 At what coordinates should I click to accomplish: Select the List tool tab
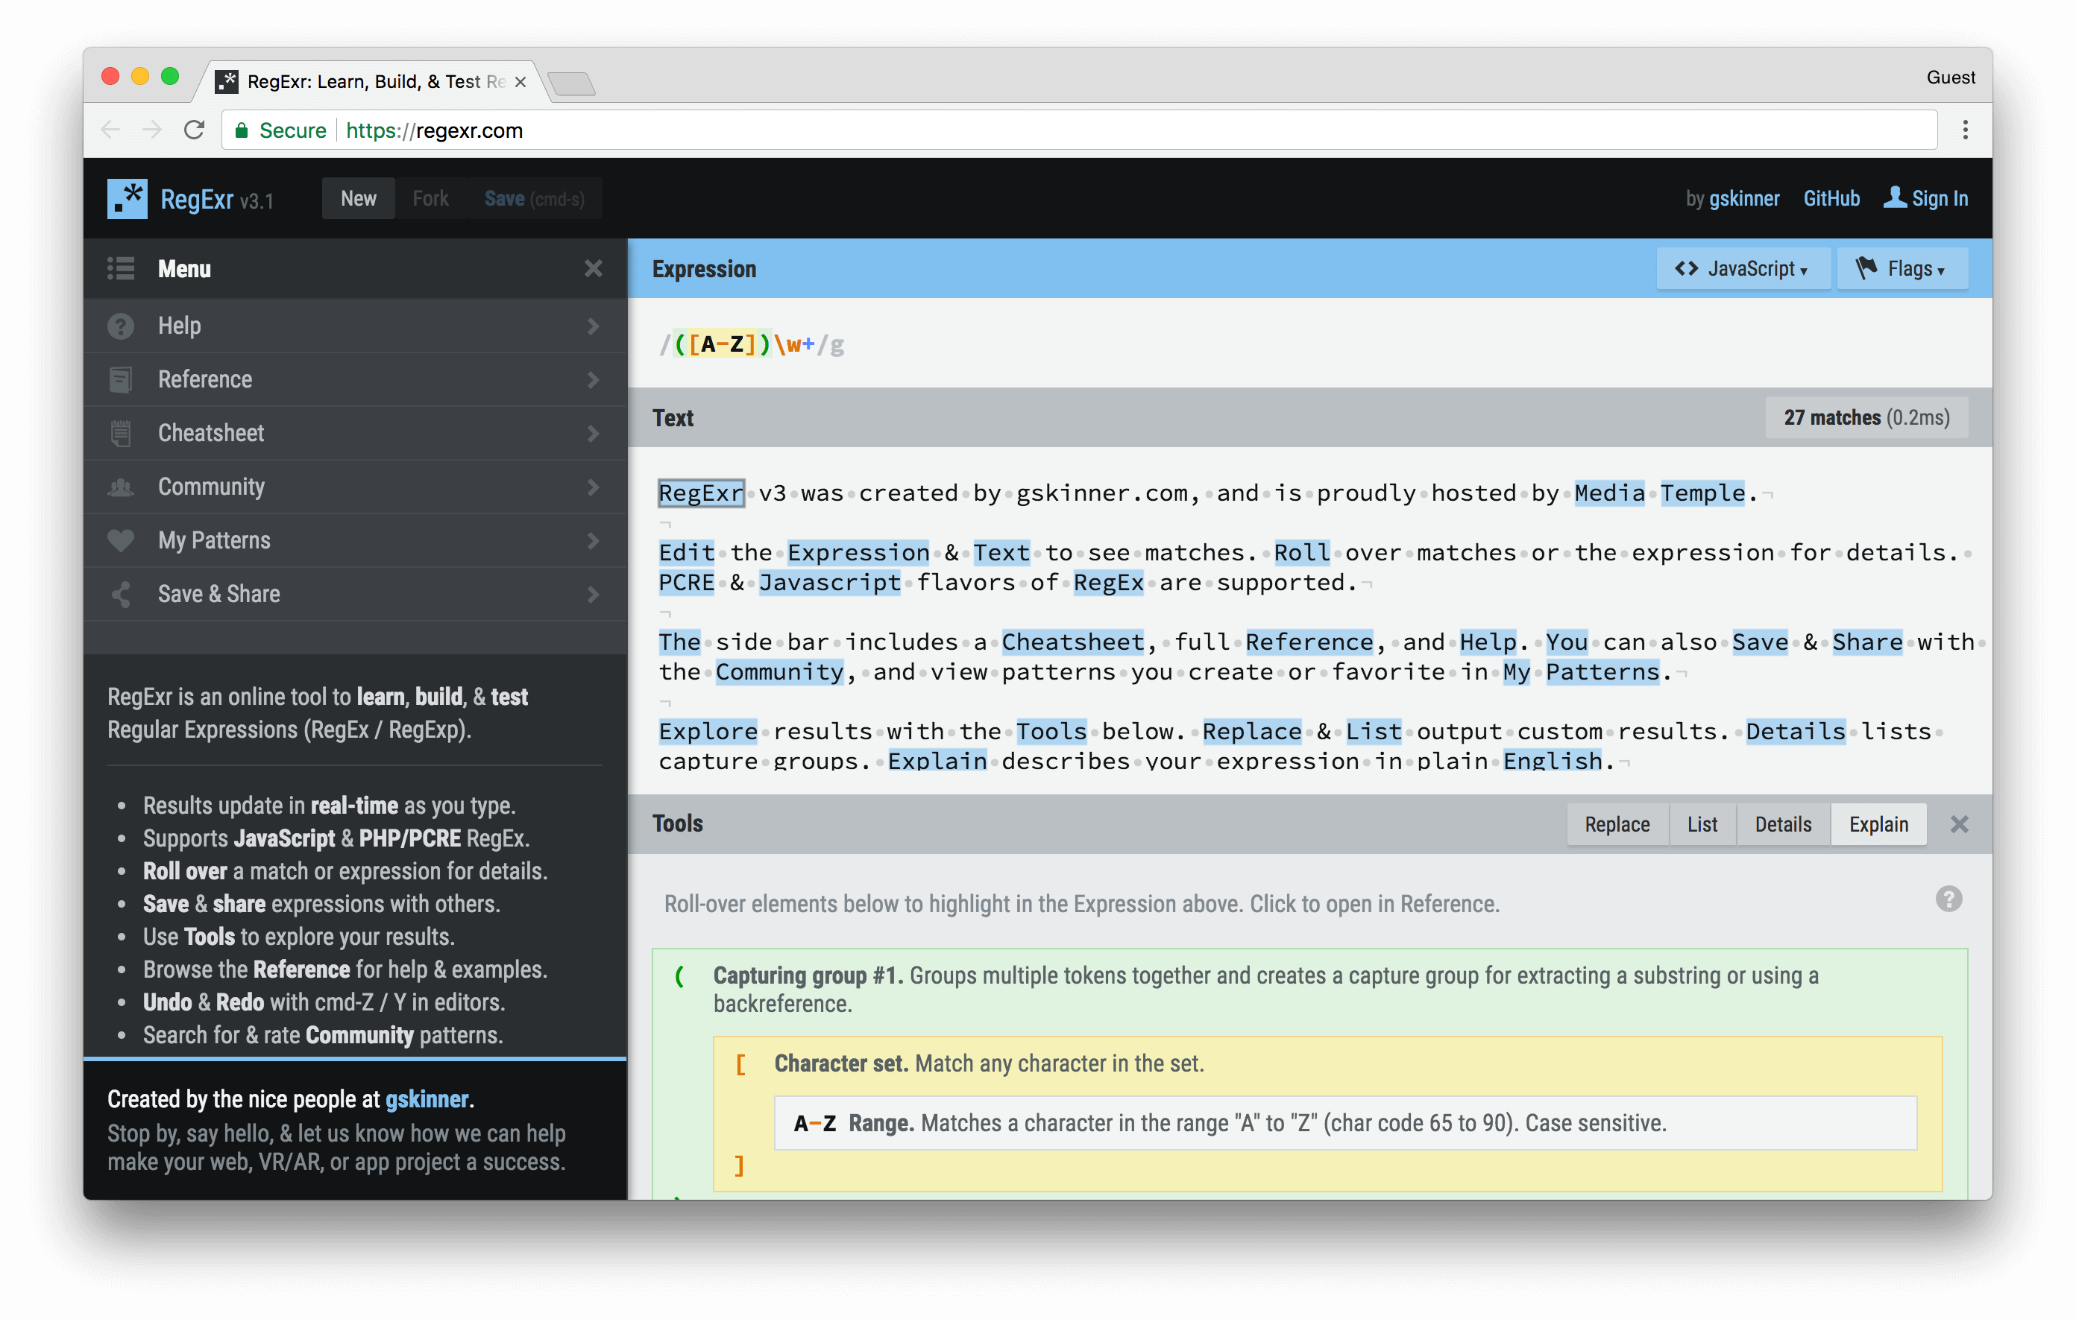pos(1702,824)
